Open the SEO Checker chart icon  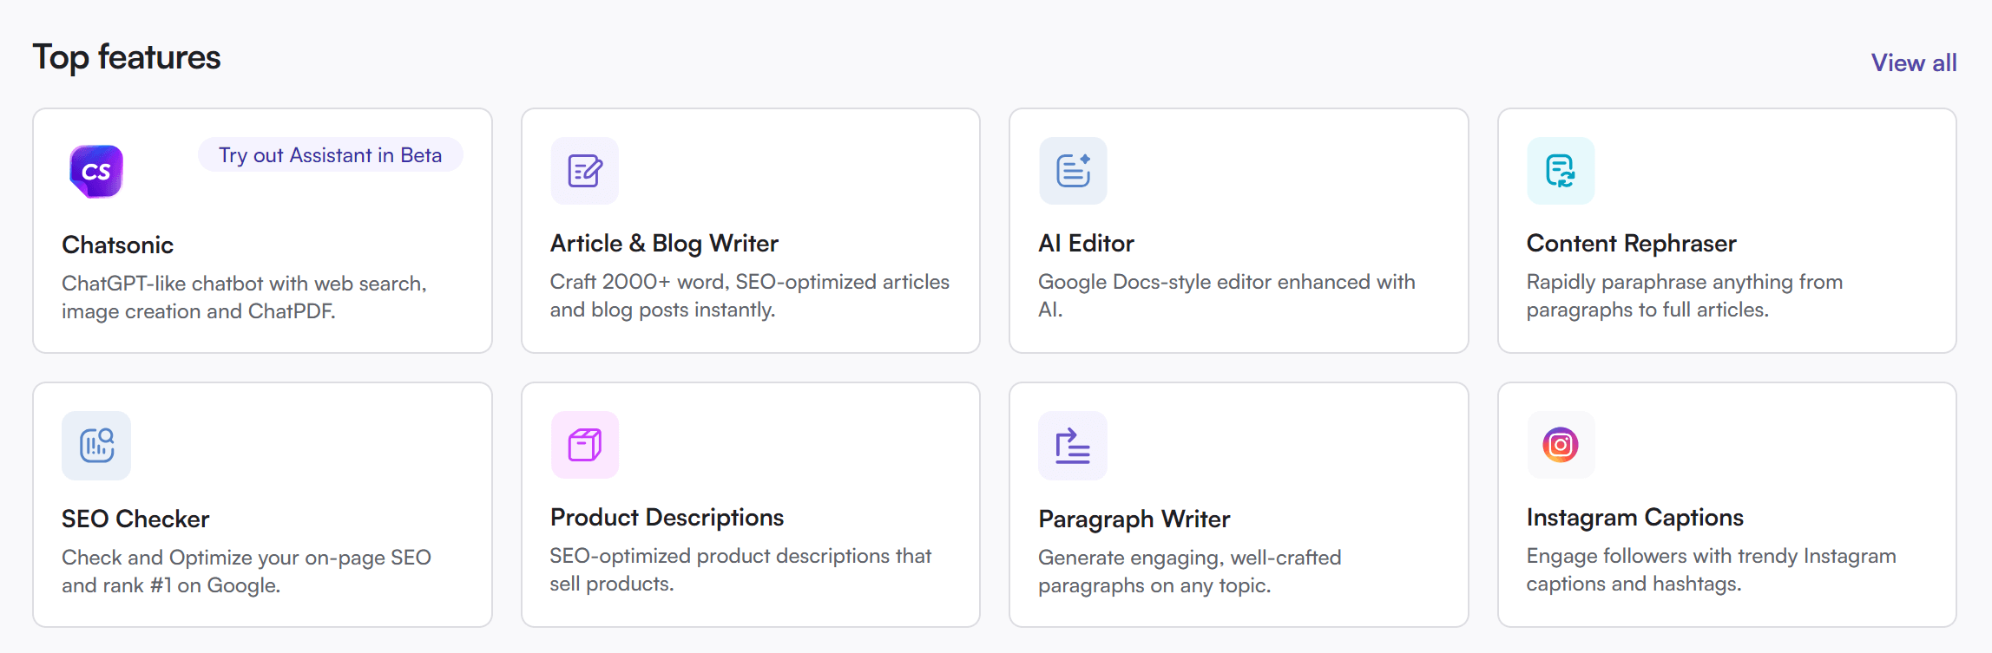pyautogui.click(x=96, y=445)
